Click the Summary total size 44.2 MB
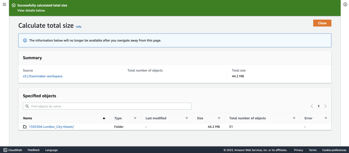This screenshot has height=153, width=349. coord(238,76)
